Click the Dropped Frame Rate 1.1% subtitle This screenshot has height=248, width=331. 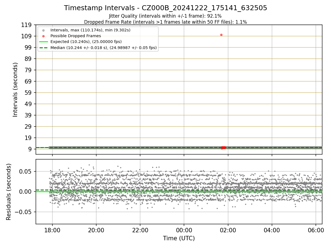[165, 22]
